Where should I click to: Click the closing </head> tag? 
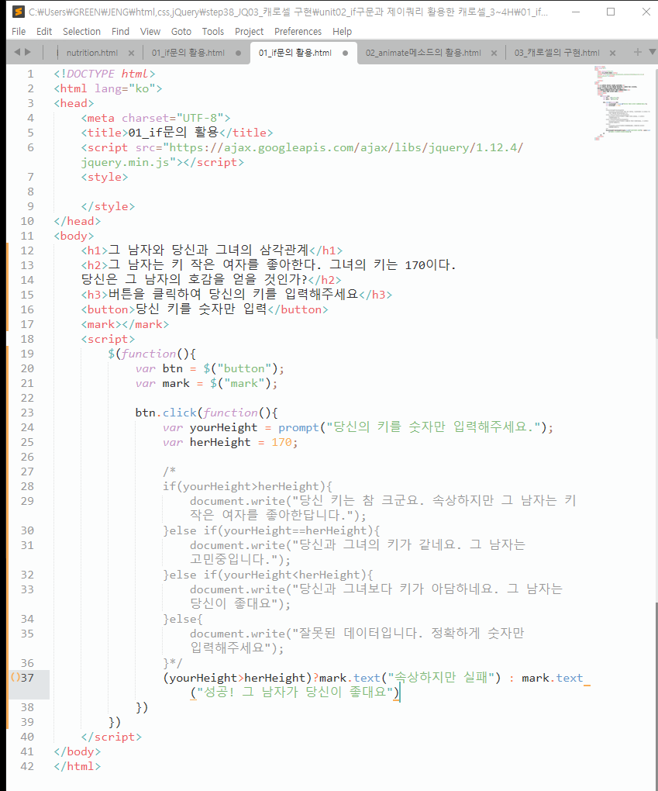78,222
